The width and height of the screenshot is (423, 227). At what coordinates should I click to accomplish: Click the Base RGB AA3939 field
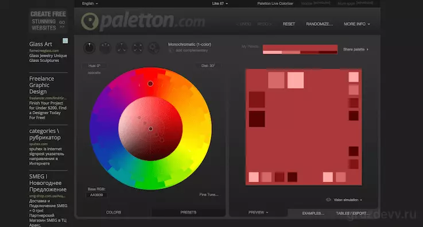[x=96, y=195]
